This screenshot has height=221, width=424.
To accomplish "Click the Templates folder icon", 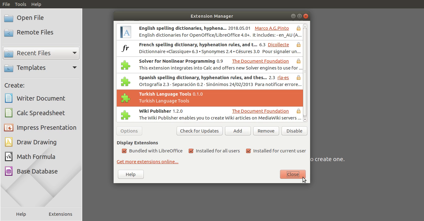I will (9, 68).
